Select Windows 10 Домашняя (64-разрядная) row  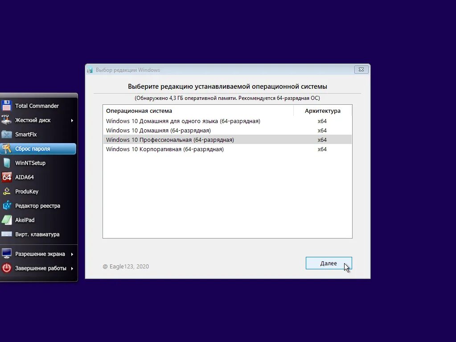pyautogui.click(x=227, y=130)
